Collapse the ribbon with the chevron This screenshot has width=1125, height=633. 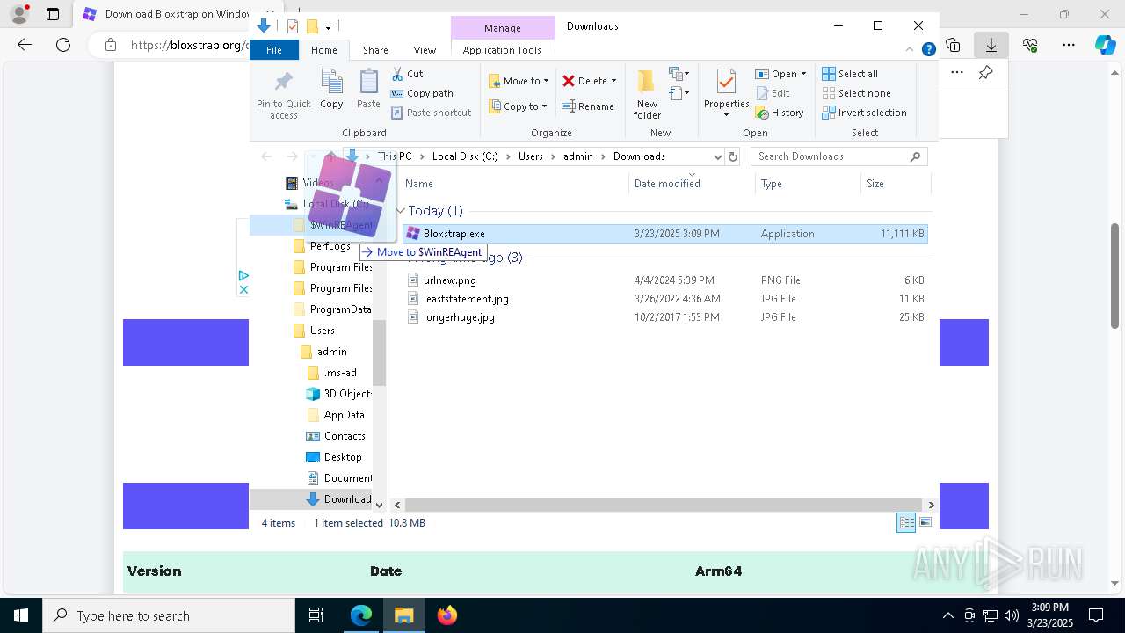click(x=910, y=50)
